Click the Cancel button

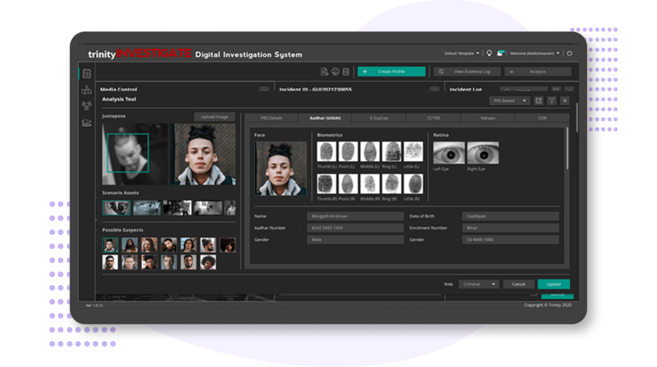(519, 284)
